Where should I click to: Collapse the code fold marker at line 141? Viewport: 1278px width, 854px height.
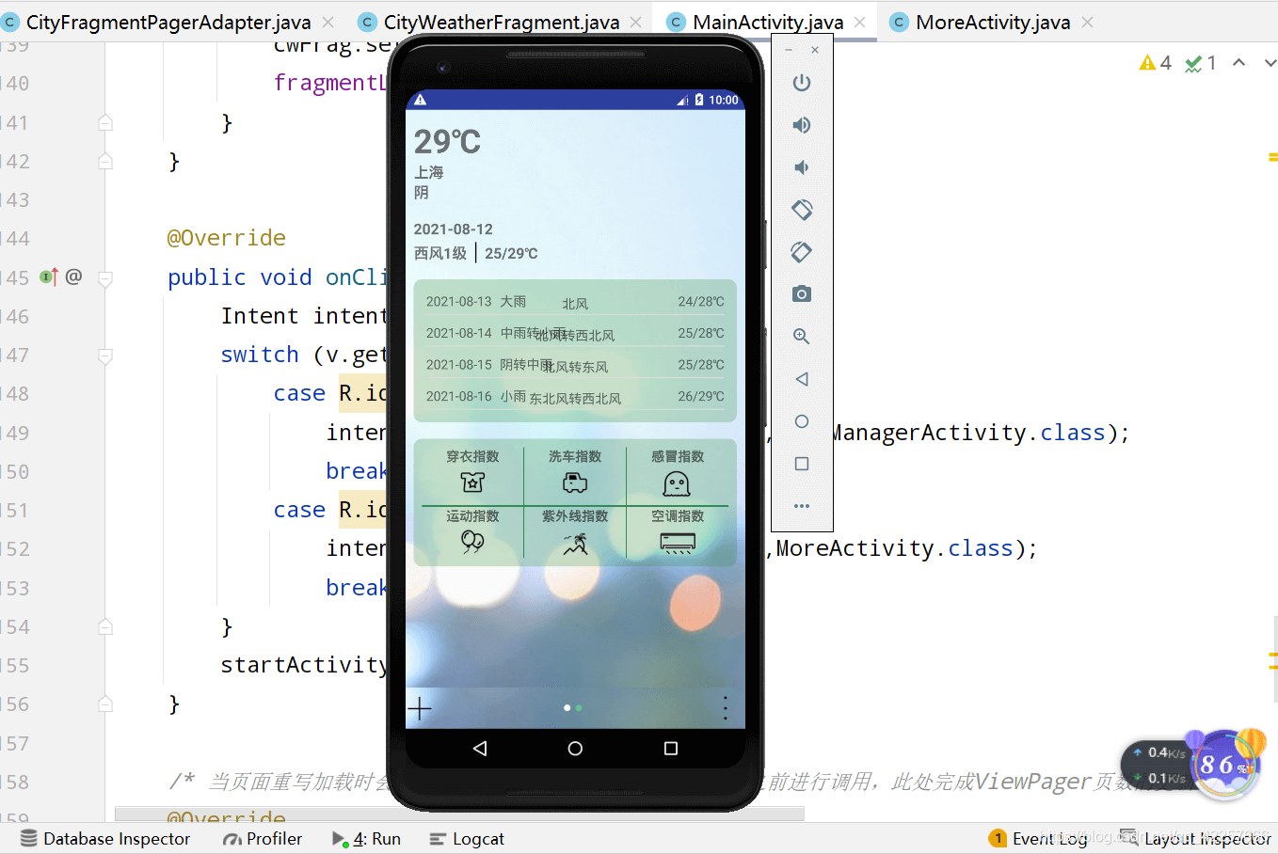point(104,121)
